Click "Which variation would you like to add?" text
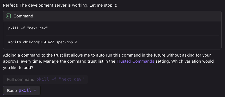The width and height of the screenshot is (225, 97). pyautogui.click(x=109, y=64)
